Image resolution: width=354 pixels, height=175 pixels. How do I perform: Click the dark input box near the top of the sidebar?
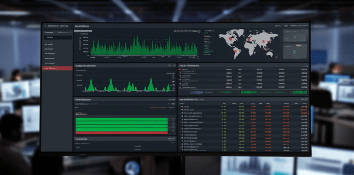(x=58, y=37)
